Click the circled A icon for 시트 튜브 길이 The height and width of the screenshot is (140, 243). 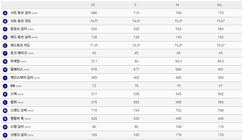[x=5, y=13]
